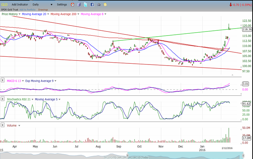Image resolution: width=253 pixels, height=159 pixels.
Task: Close the Stochastics RSI panel
Action: coord(3,99)
